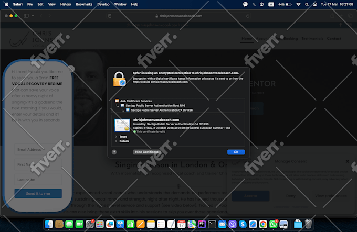Click the Safari share icon
357x232 pixels.
point(332,16)
